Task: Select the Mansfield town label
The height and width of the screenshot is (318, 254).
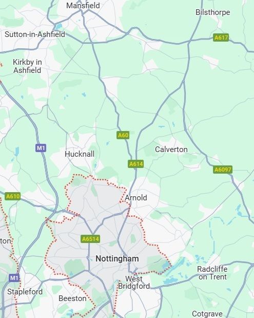Action: (x=83, y=6)
